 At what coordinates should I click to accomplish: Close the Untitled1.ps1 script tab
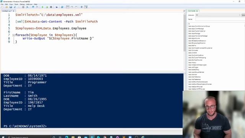click(x=14, y=11)
